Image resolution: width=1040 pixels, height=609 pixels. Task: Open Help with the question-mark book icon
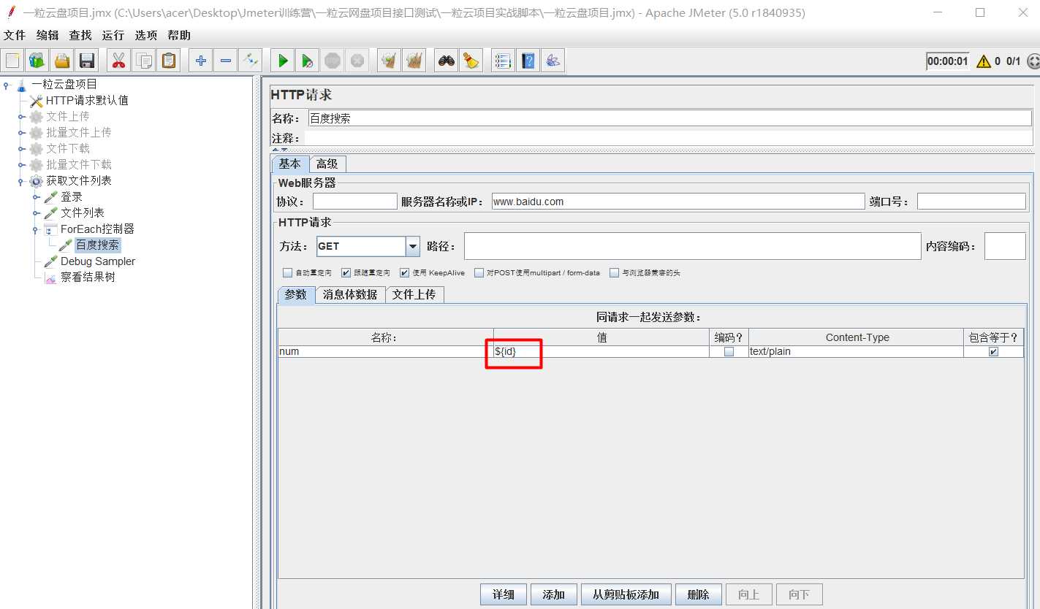[x=527, y=61]
